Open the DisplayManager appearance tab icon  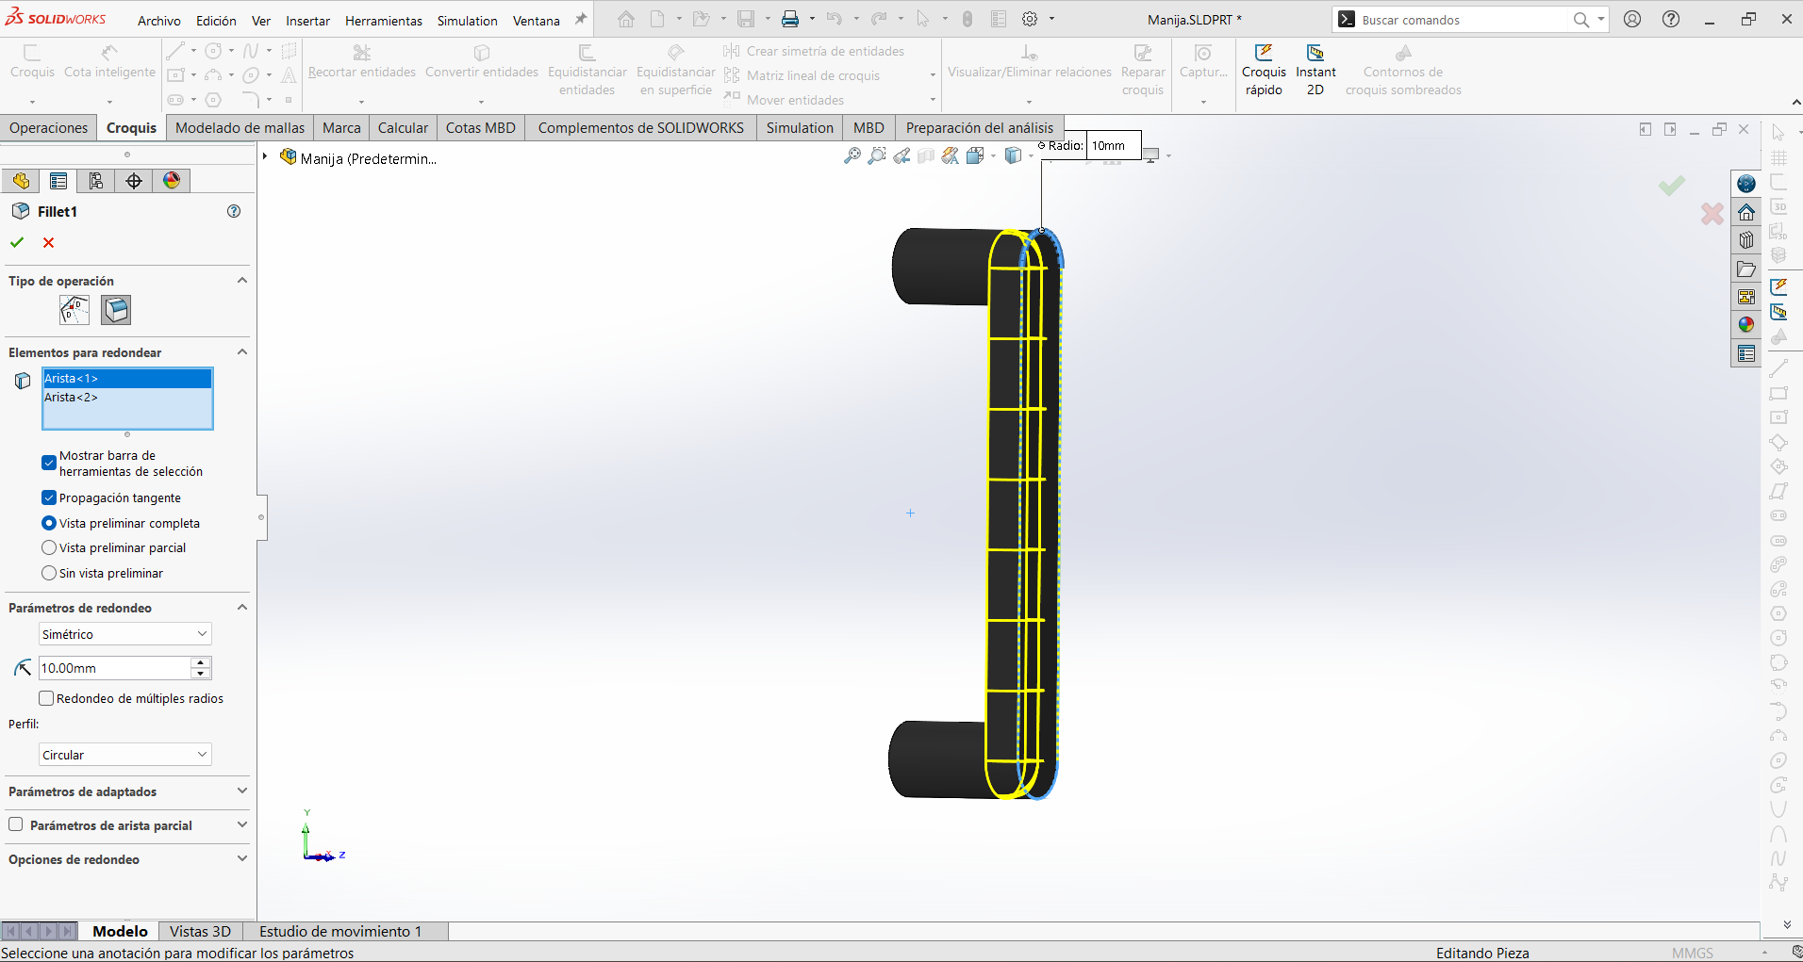(172, 181)
